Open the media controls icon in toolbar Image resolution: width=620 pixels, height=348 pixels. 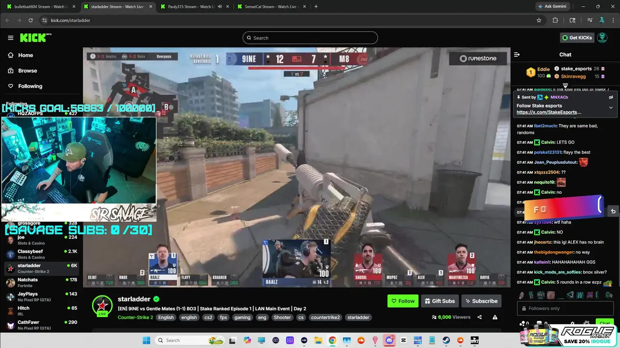pos(589,20)
